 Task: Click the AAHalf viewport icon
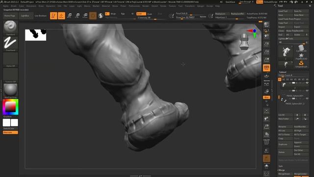(266, 60)
